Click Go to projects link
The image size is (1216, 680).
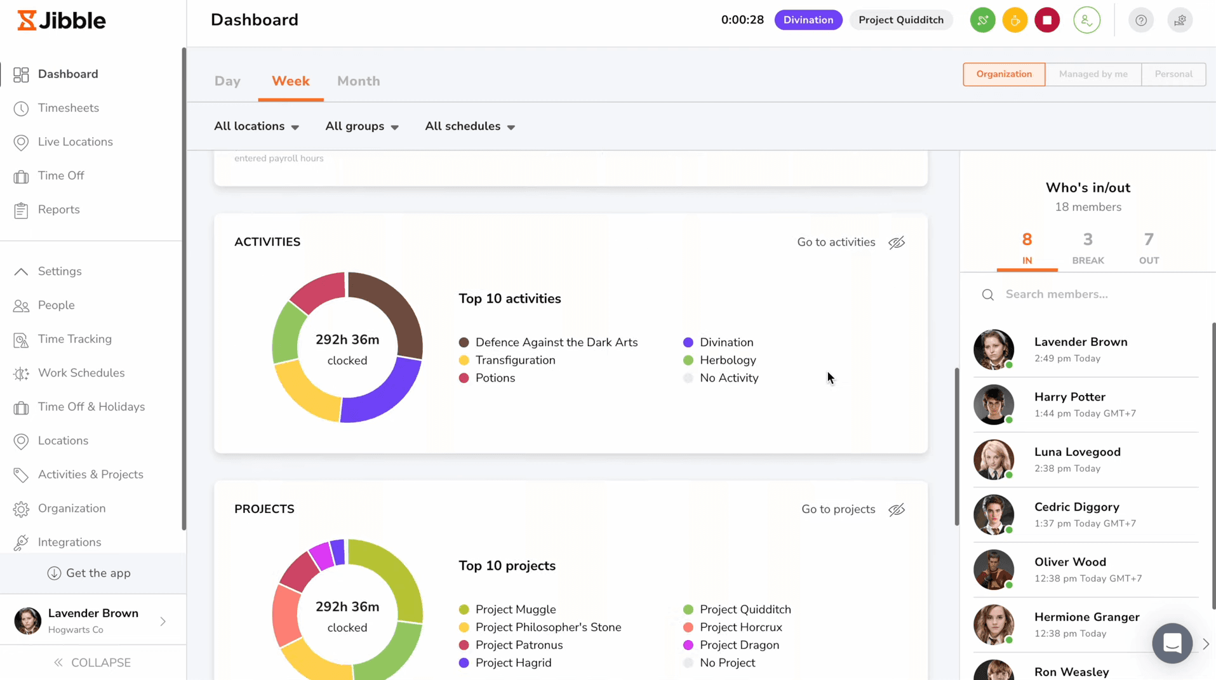pyautogui.click(x=838, y=510)
